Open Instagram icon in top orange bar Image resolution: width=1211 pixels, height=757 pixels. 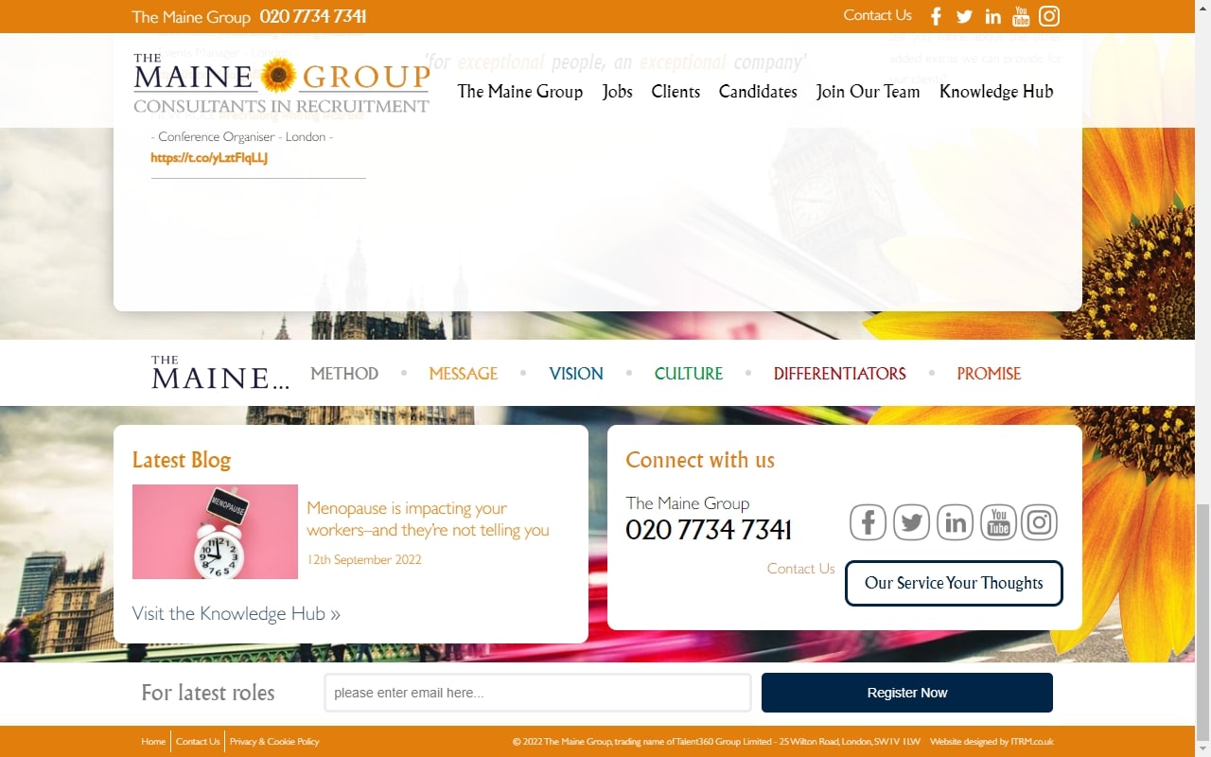(1049, 16)
